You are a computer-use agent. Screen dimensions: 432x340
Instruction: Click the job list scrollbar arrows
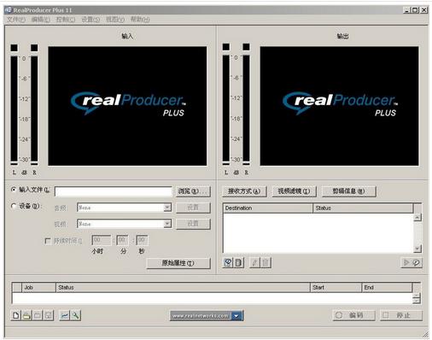click(x=417, y=298)
